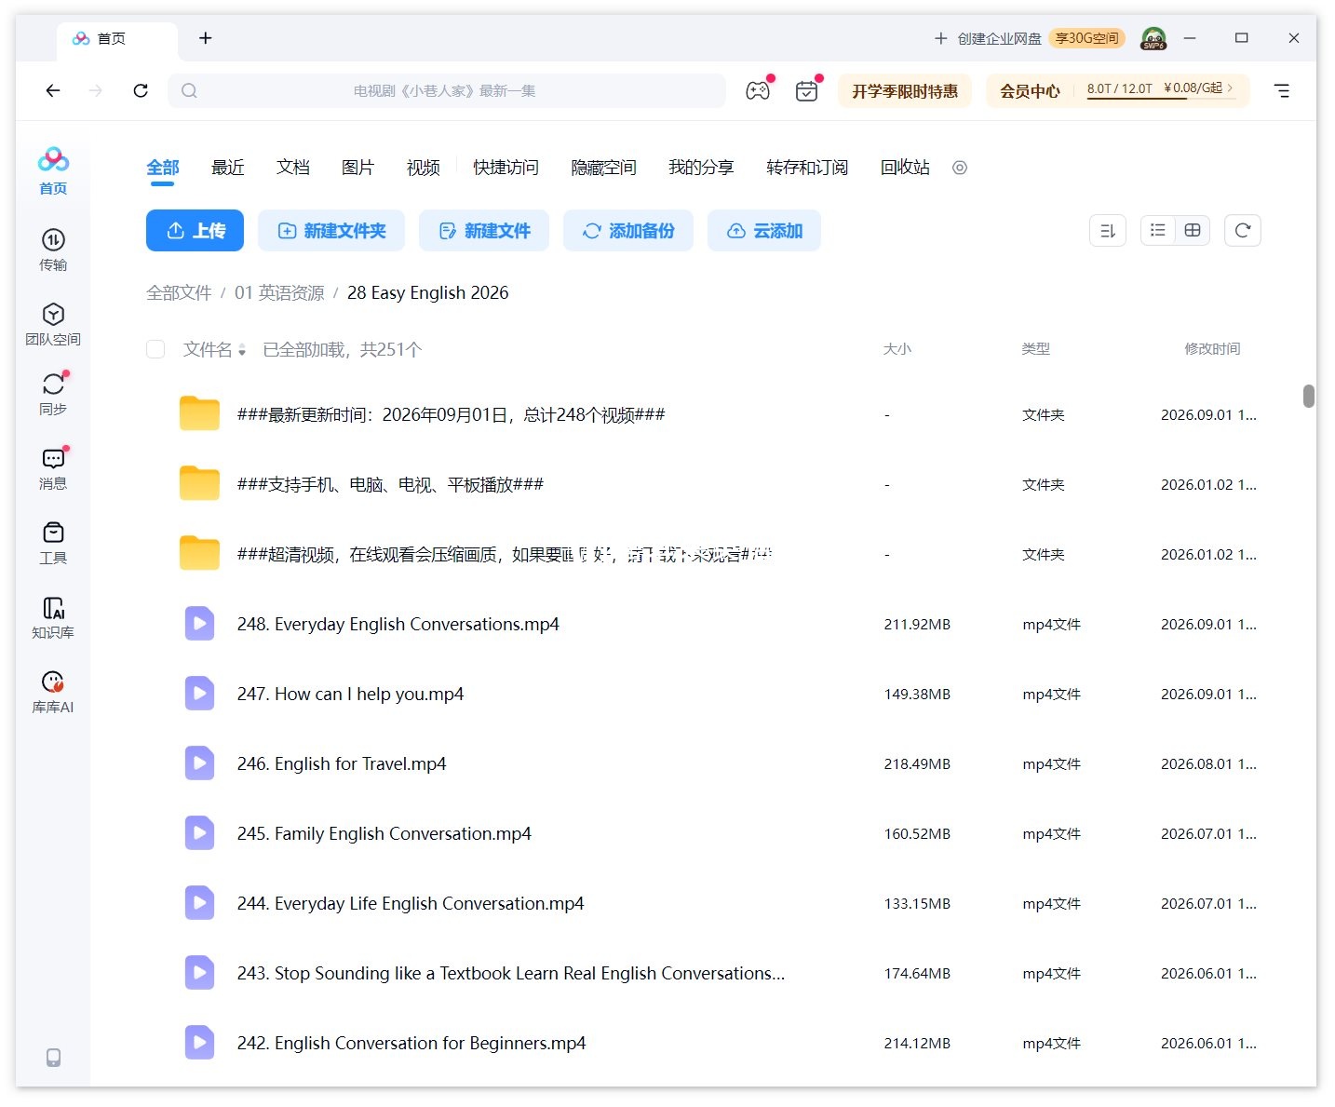Click the 享30G空间 badge

click(x=1086, y=38)
